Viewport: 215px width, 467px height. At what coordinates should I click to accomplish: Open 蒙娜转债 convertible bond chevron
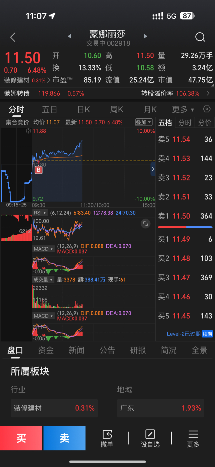pyautogui.click(x=208, y=93)
